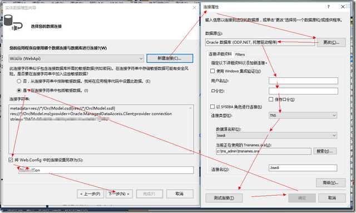Open the 连接类型 TNS dropdown
Screen dimensions: 356x213
click(x=303, y=115)
